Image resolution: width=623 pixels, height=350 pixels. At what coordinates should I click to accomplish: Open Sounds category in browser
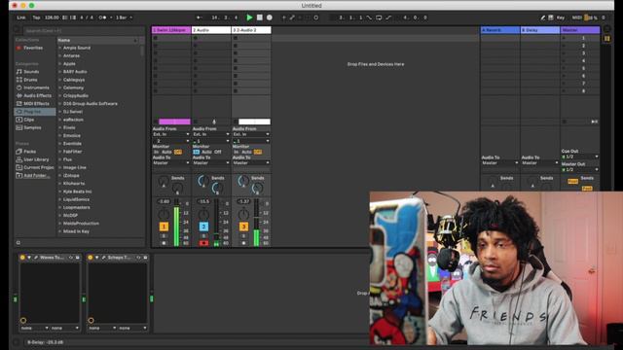31,72
